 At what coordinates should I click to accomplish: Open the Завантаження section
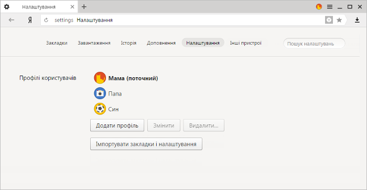[94, 43]
